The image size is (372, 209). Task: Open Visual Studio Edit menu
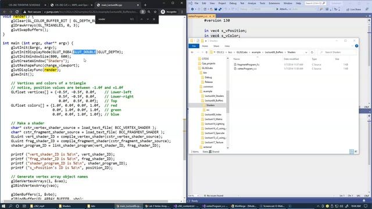(204, 3)
